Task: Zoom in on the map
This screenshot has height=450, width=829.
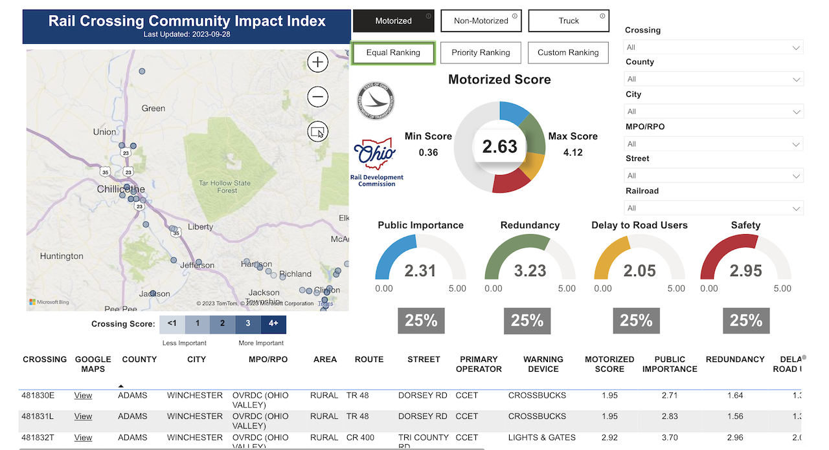Action: 317,63
